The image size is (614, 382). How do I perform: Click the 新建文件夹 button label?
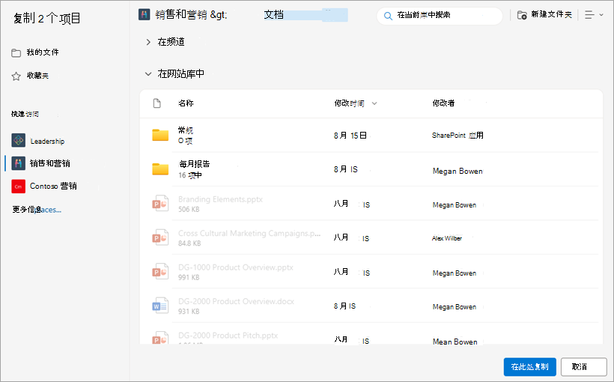551,15
